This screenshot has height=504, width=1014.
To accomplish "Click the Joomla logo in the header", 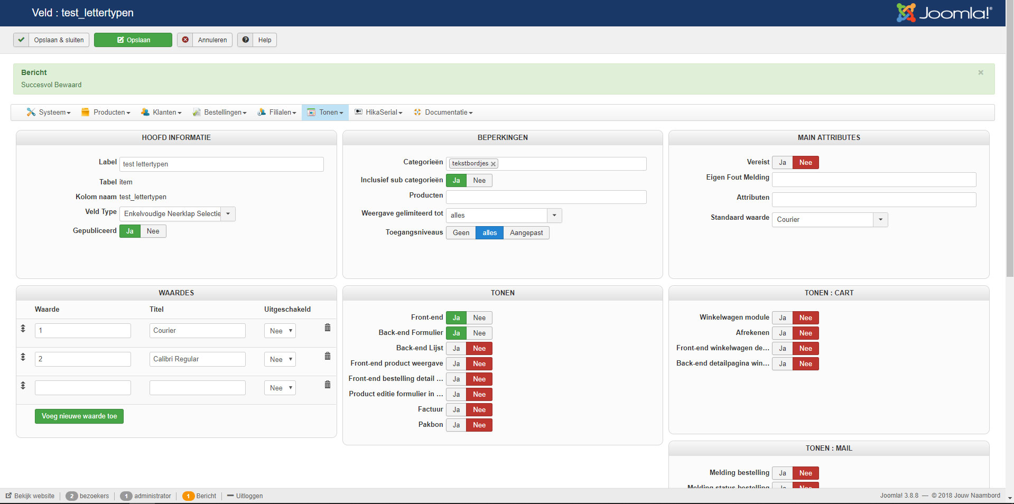I will point(944,13).
